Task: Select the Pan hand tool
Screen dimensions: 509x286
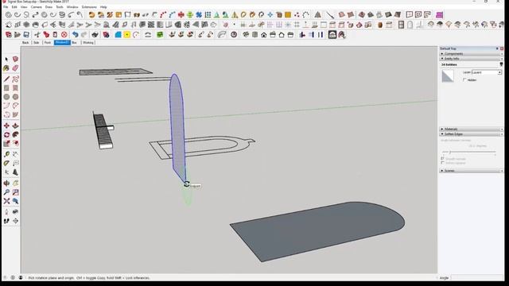Action: [15, 184]
